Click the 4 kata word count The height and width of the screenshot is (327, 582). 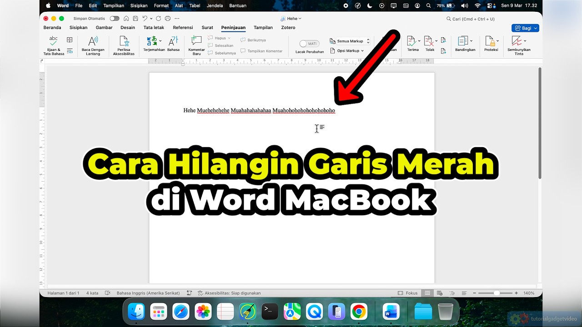pyautogui.click(x=92, y=293)
